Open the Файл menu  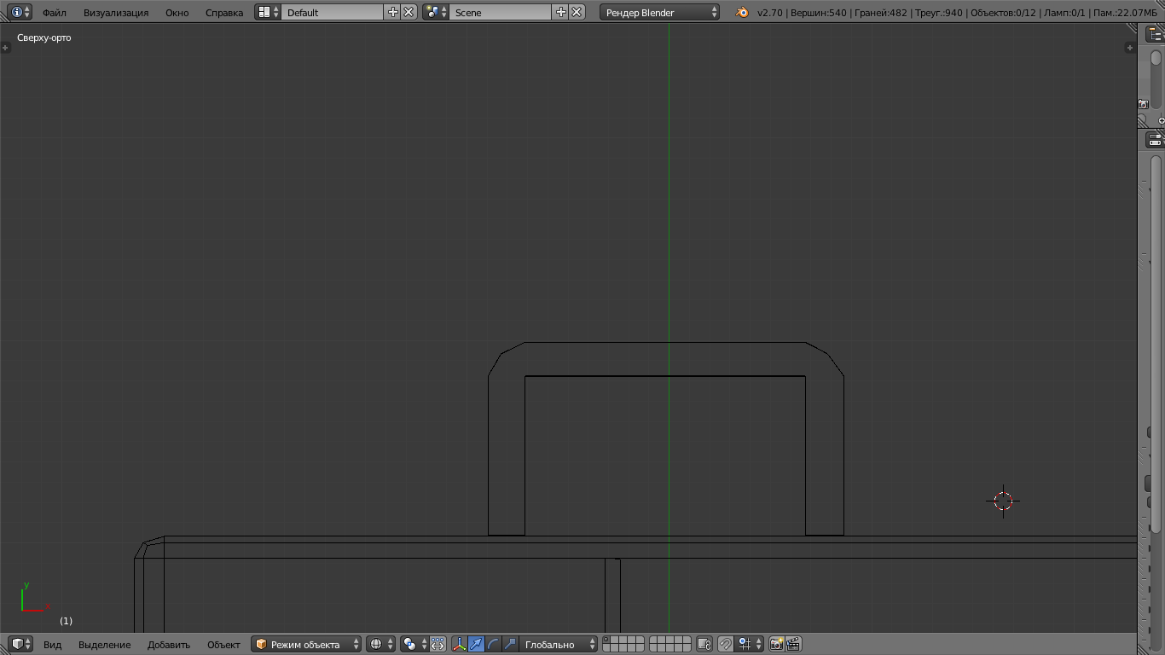(55, 13)
